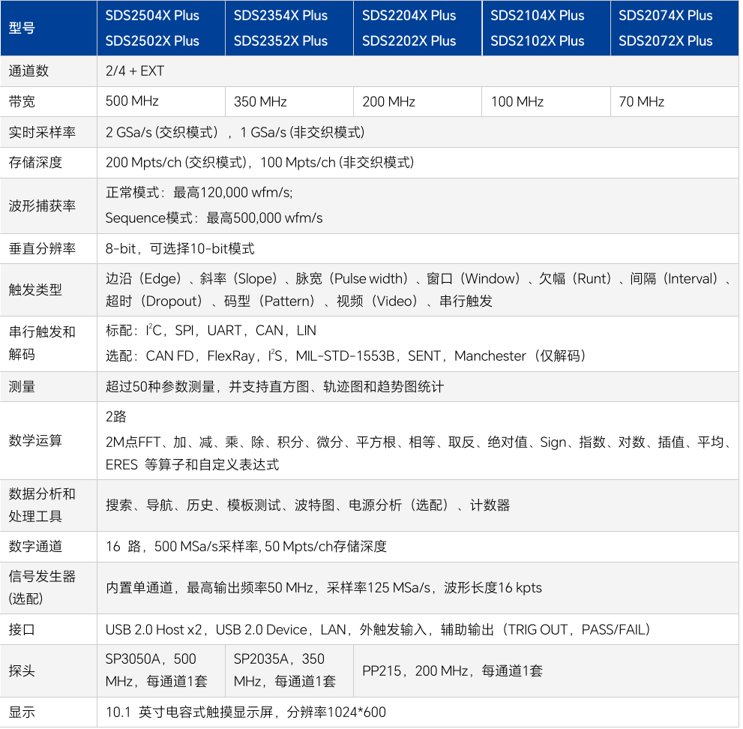
Task: Select the SDS2354X Plus model header
Action: tap(280, 16)
